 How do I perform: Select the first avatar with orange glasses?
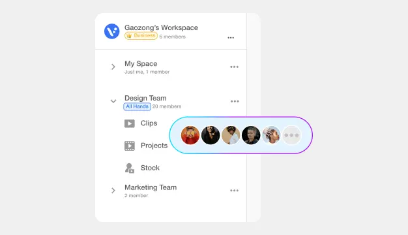point(190,135)
